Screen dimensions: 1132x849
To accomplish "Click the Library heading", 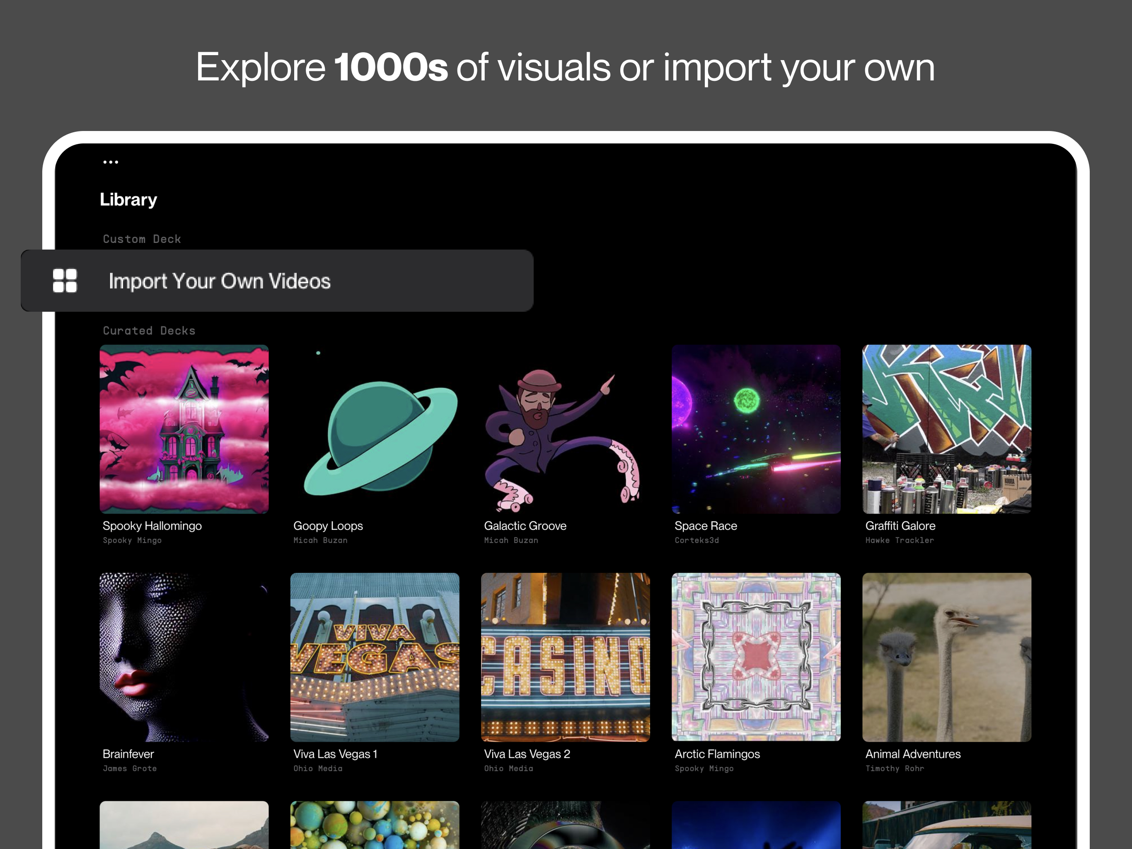I will (128, 200).
